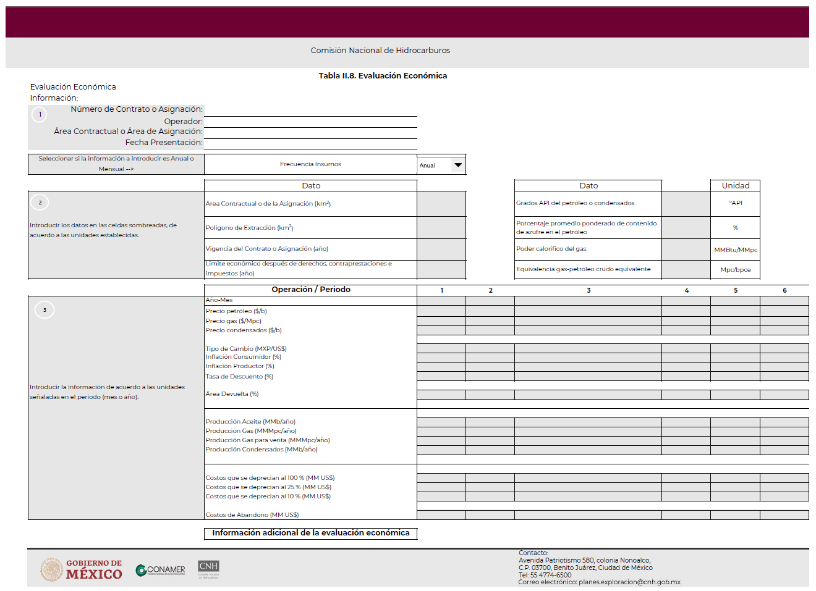Click the Área Contractual (km²) shaded cell
Image resolution: width=816 pixels, height=591 pixels.
[441, 204]
